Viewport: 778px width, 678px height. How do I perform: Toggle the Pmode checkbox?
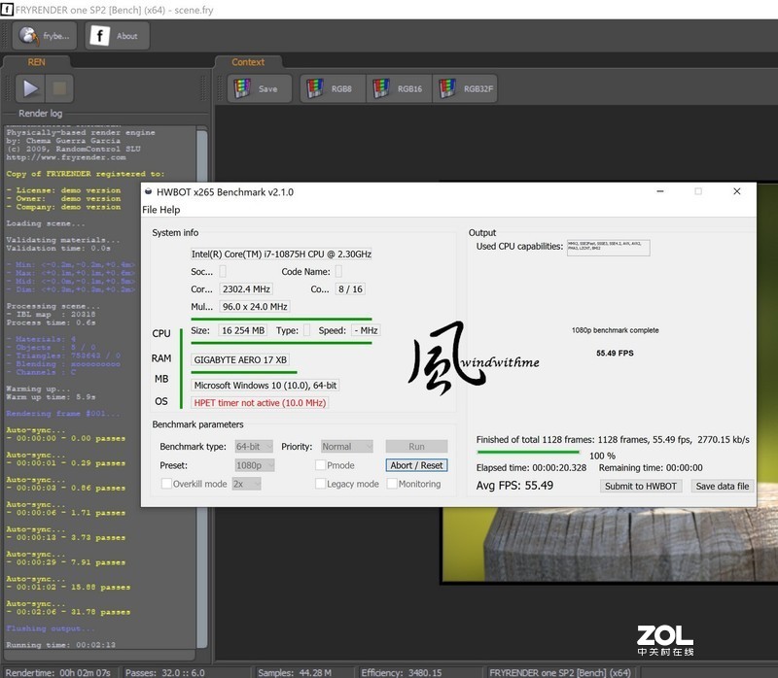pos(321,465)
